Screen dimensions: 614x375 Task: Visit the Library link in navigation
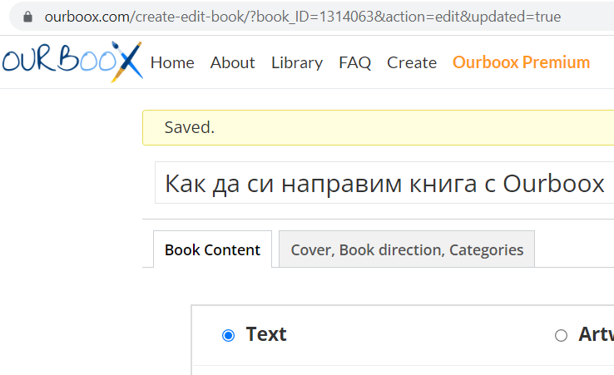[x=297, y=62]
